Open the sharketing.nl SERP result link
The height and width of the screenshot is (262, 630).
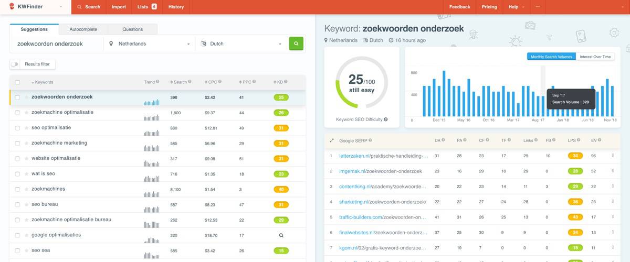click(x=383, y=202)
